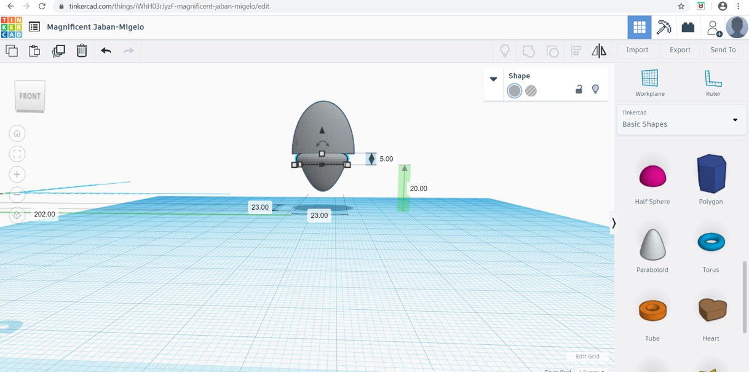Select the Workplane tool

pos(650,83)
